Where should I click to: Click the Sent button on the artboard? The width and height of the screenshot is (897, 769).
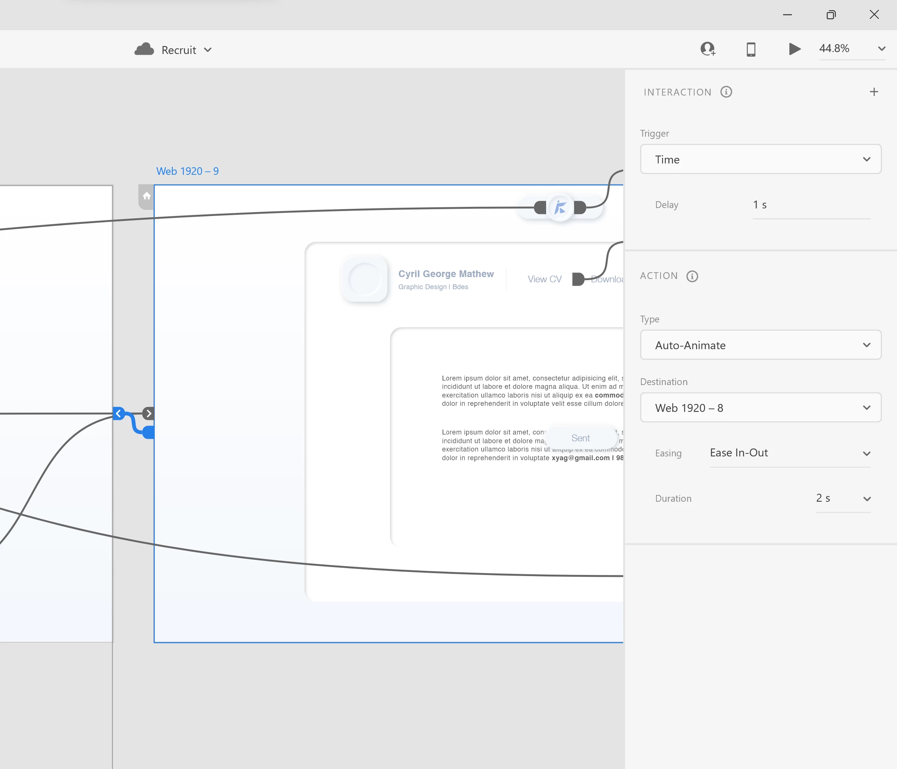click(x=580, y=438)
